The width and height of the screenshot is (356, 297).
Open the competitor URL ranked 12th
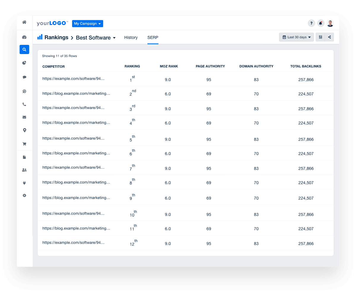(74, 243)
